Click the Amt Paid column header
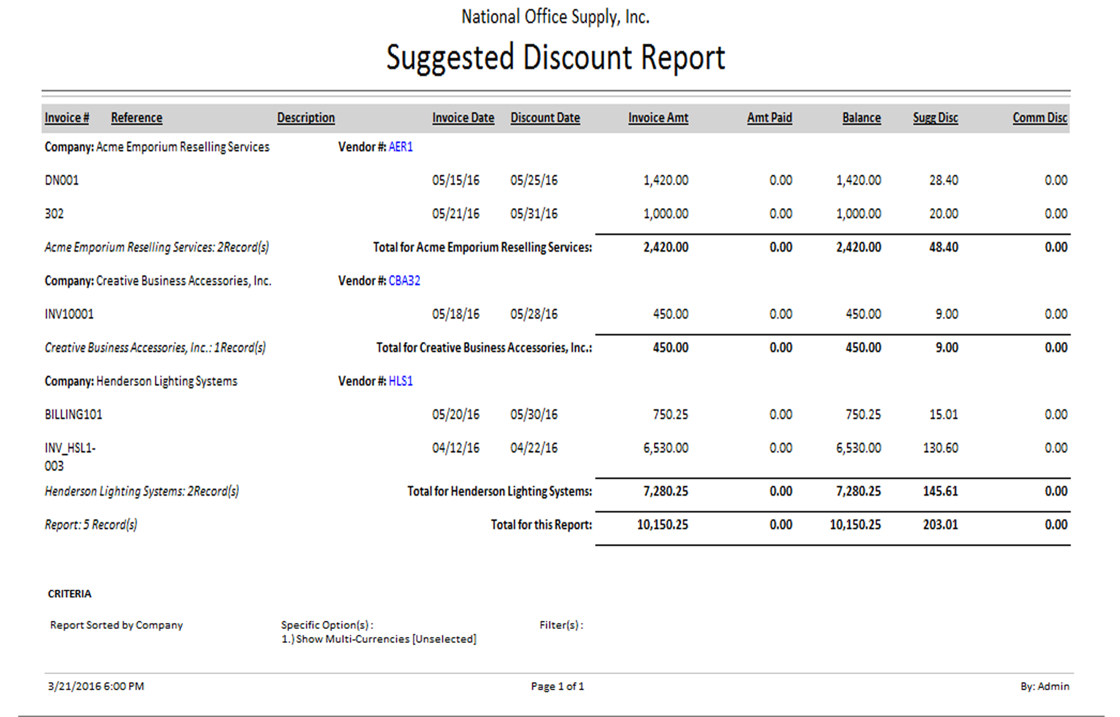 click(x=769, y=118)
